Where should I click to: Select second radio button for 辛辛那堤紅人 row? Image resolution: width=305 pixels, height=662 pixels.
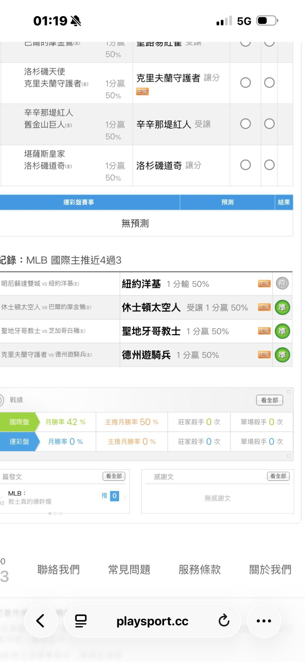point(269,124)
